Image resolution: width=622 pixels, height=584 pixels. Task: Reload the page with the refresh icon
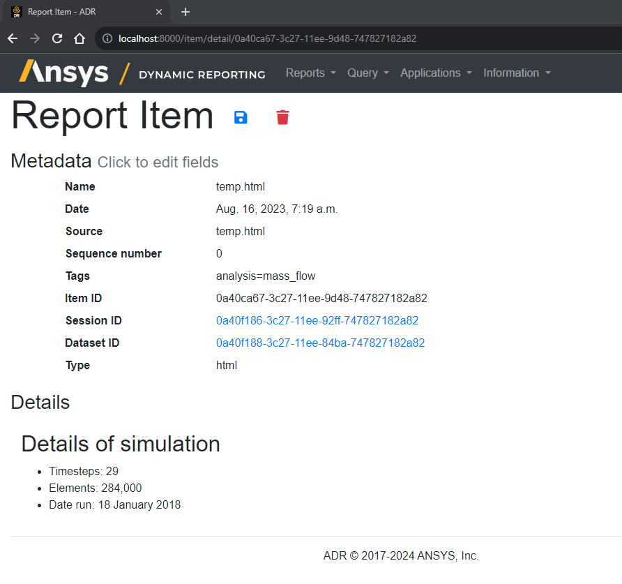(x=57, y=38)
